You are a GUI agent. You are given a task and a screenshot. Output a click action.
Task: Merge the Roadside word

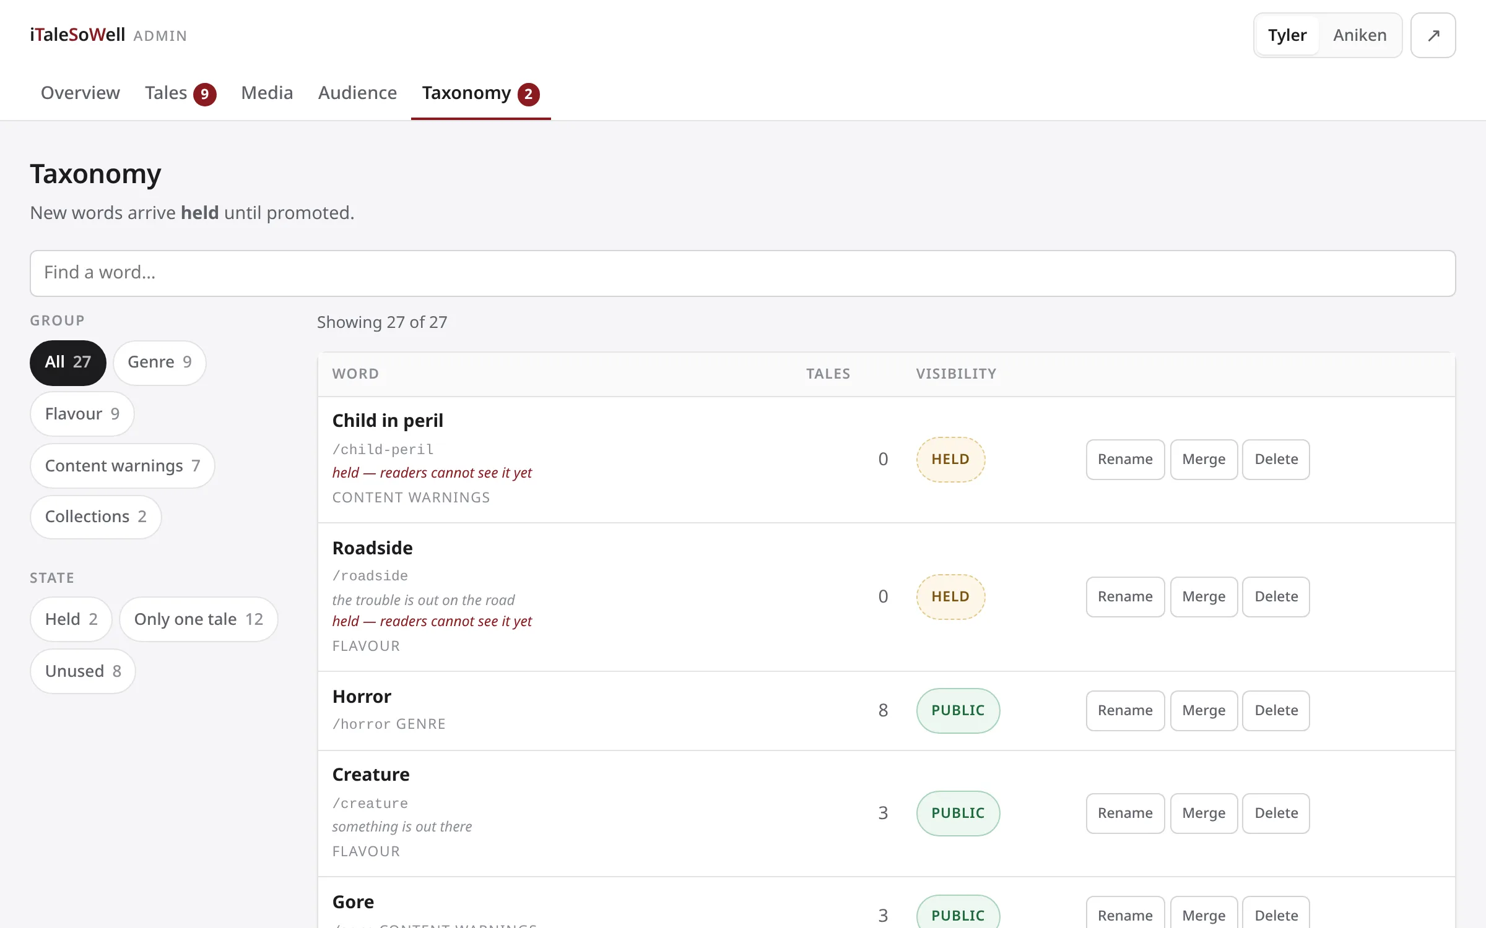[x=1204, y=597]
